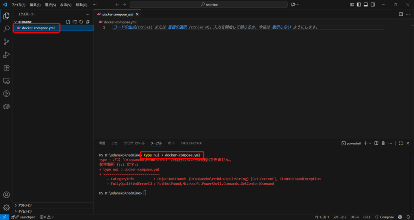Toggle the bottom panel visibility
The height and width of the screenshot is (220, 414).
click(365, 4)
